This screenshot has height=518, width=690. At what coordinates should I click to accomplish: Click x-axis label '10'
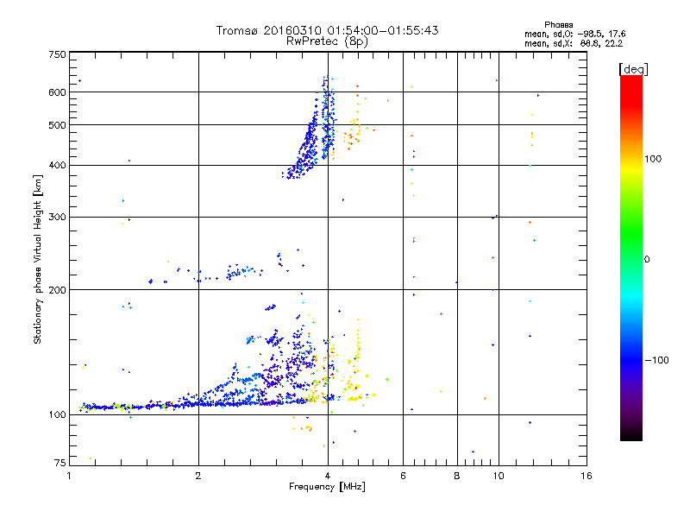499,477
